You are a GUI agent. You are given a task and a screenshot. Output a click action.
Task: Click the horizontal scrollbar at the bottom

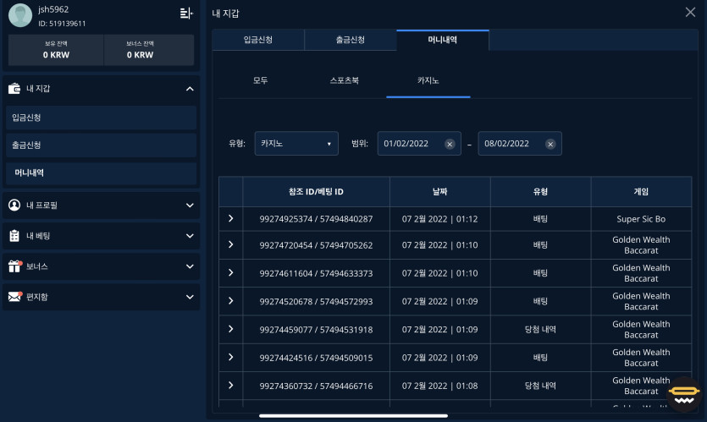(x=354, y=416)
